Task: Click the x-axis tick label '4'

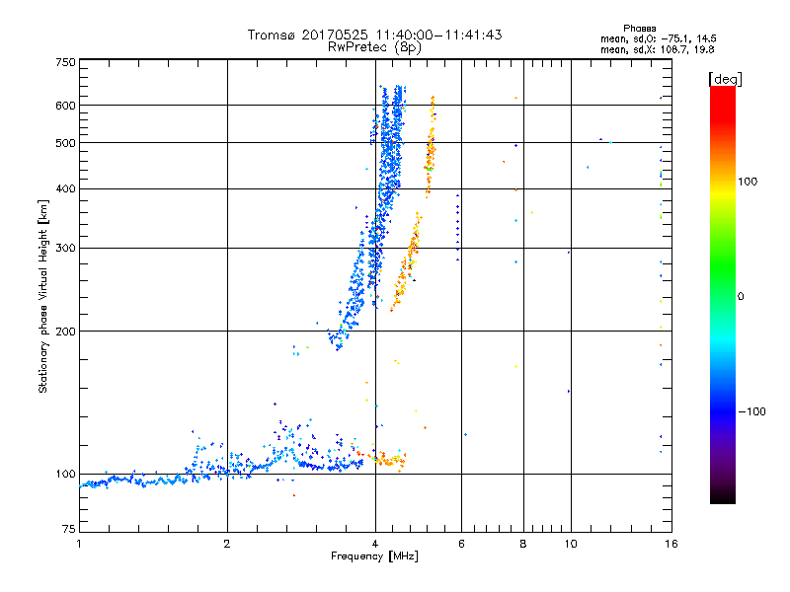Action: pyautogui.click(x=375, y=544)
